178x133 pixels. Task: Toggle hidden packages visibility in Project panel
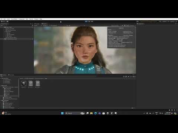coord(134,76)
